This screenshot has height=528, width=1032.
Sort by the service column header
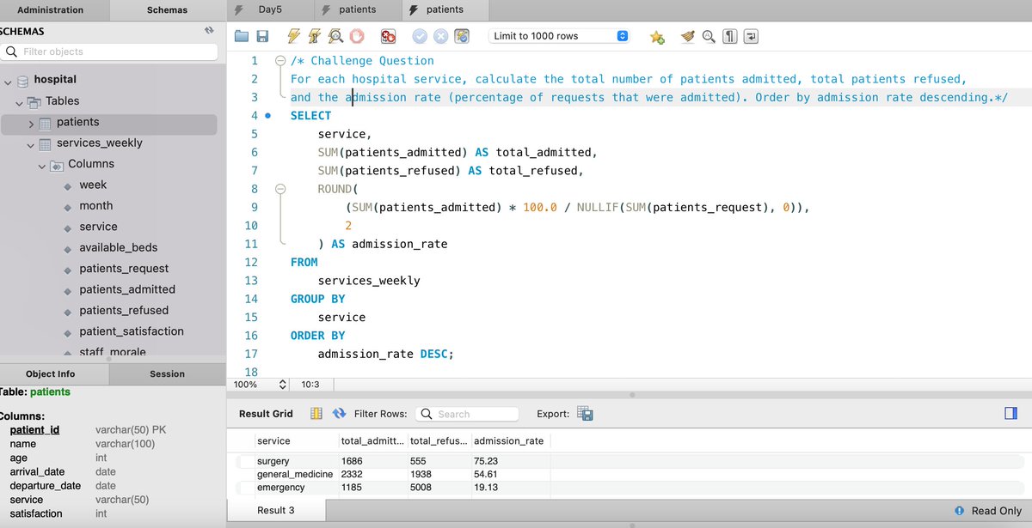[x=295, y=440]
